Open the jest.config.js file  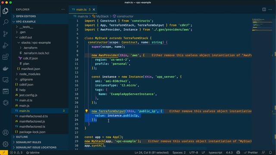pyautogui.click(x=28, y=95)
